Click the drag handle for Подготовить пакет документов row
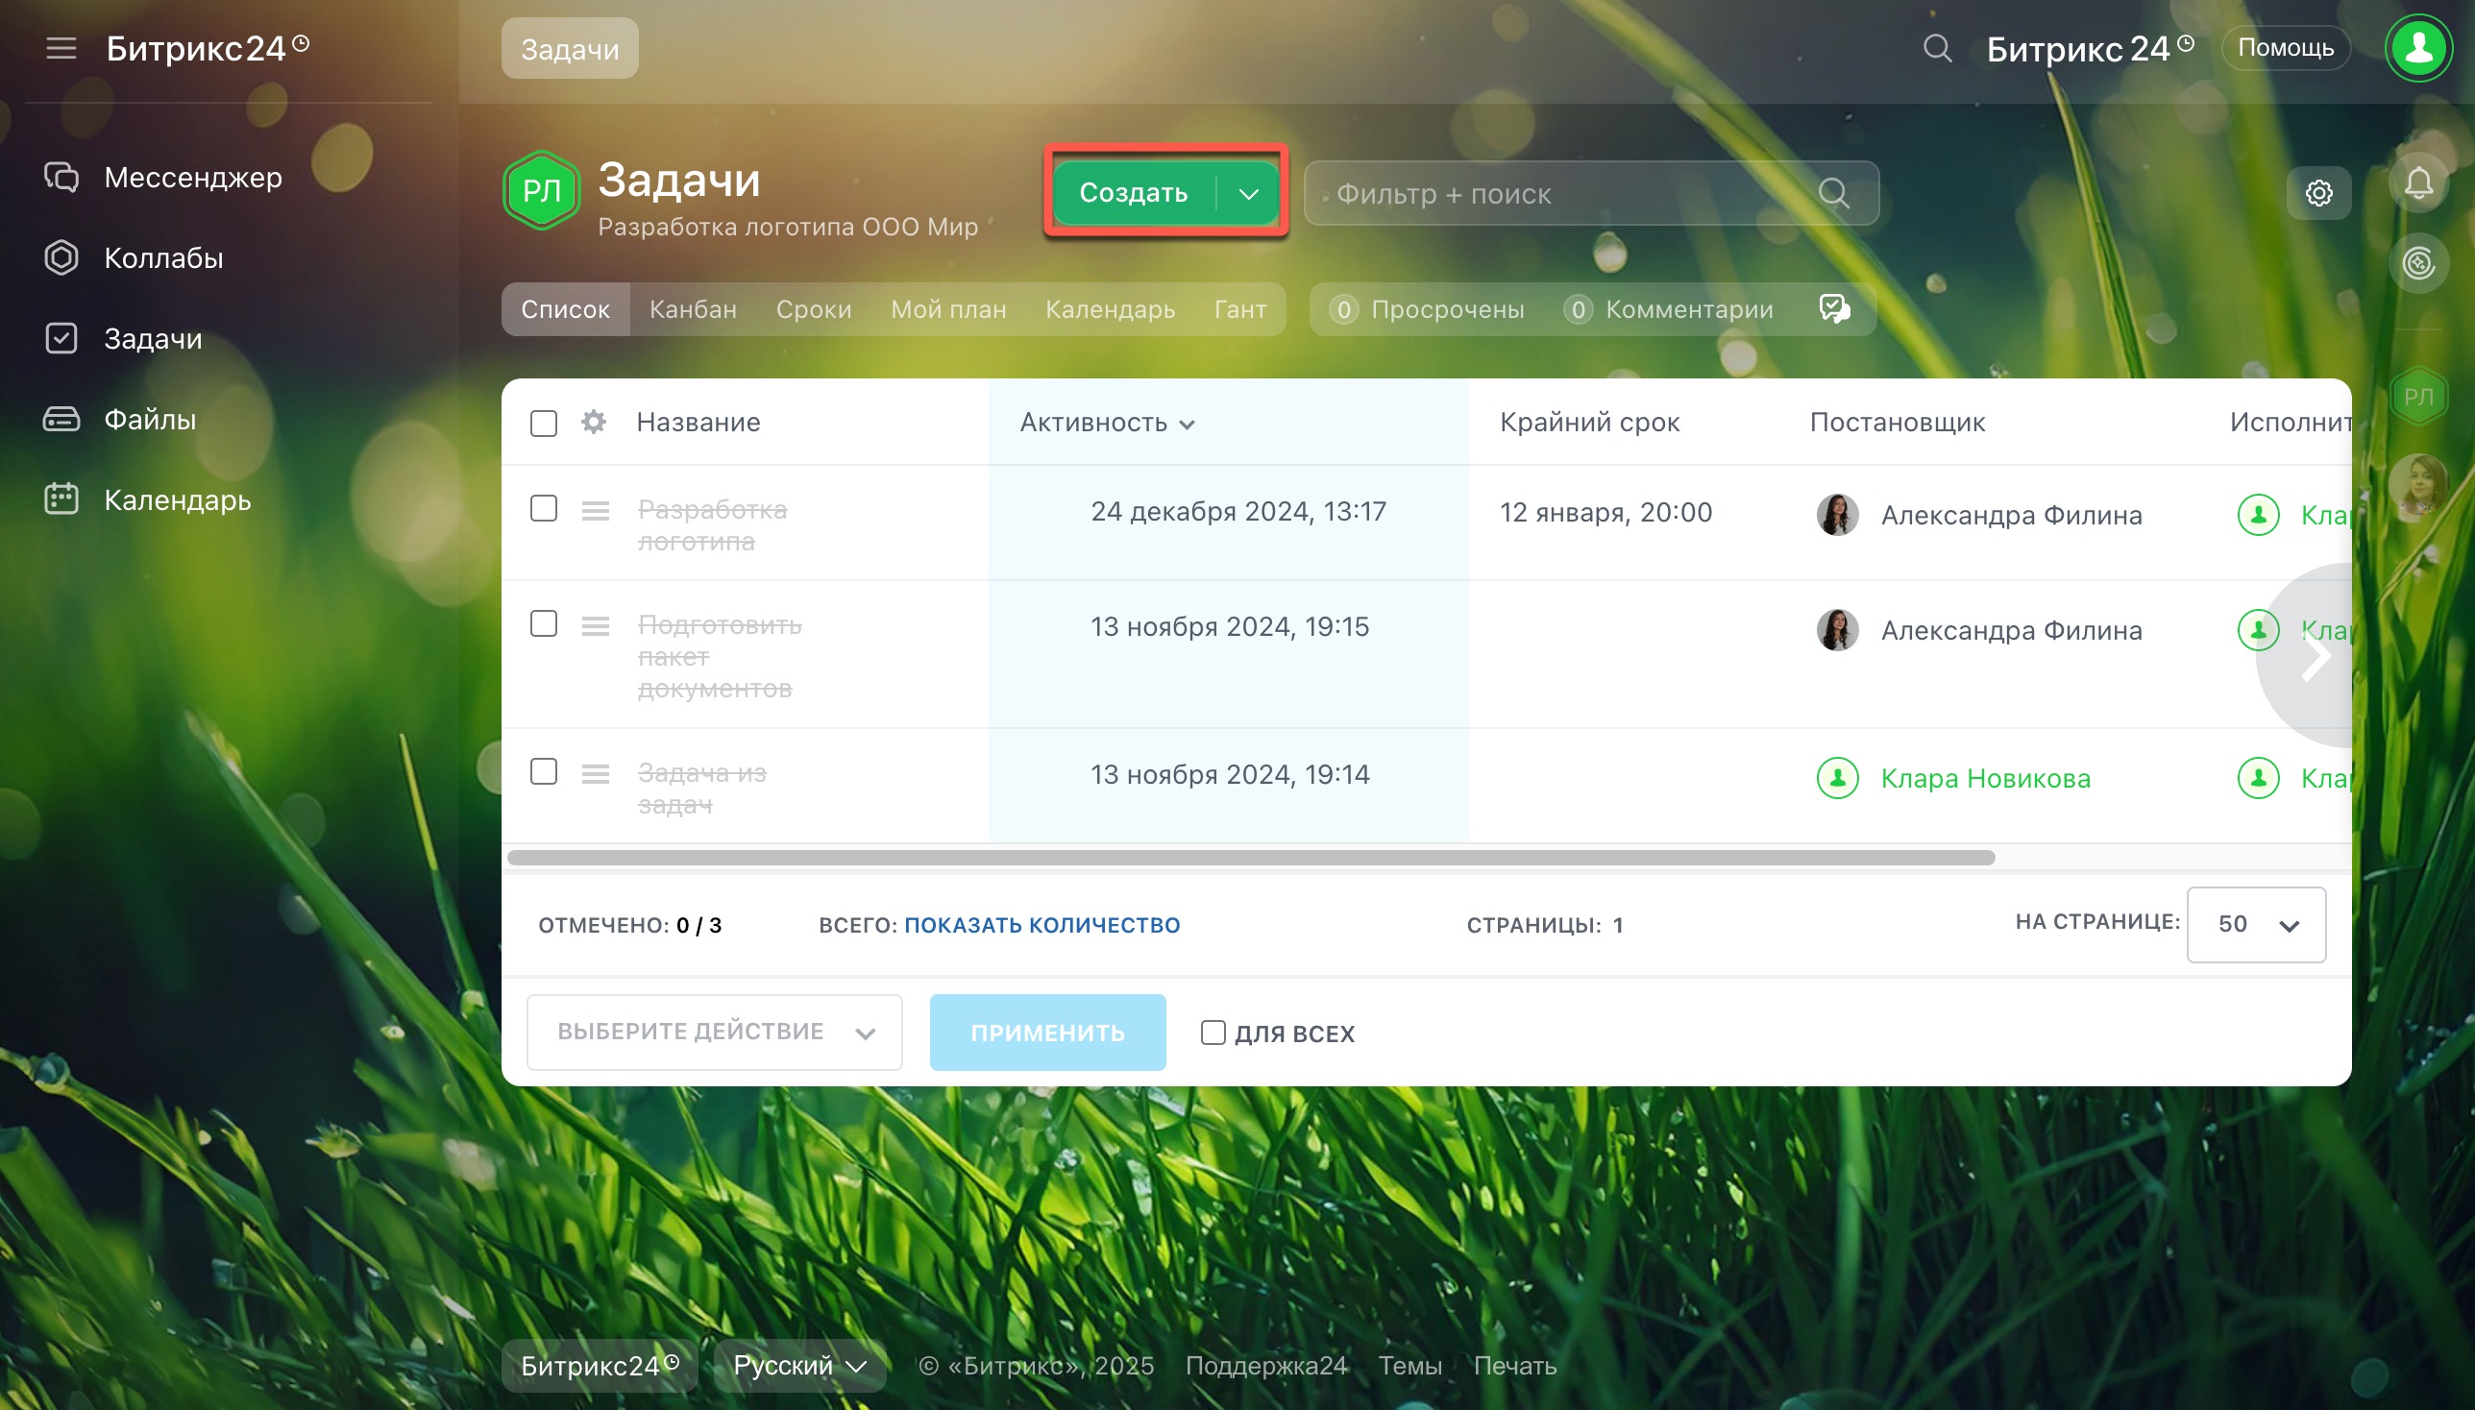The image size is (2475, 1410). click(x=595, y=626)
